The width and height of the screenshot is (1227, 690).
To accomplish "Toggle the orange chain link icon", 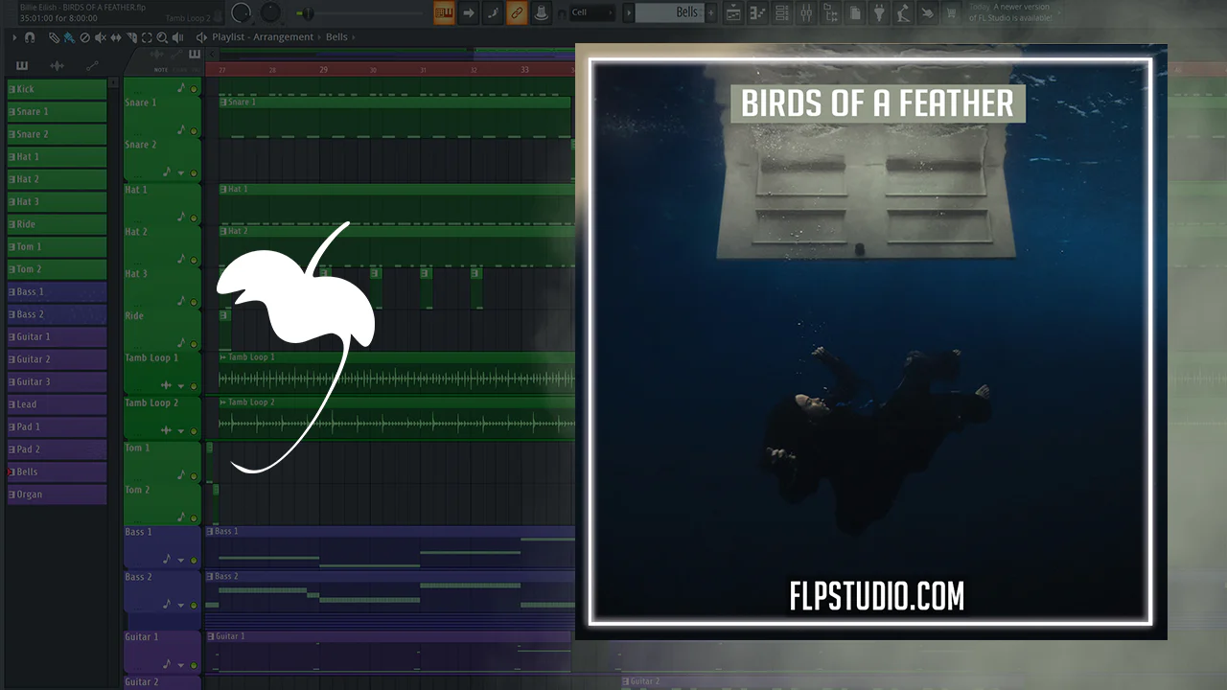I will tap(517, 12).
